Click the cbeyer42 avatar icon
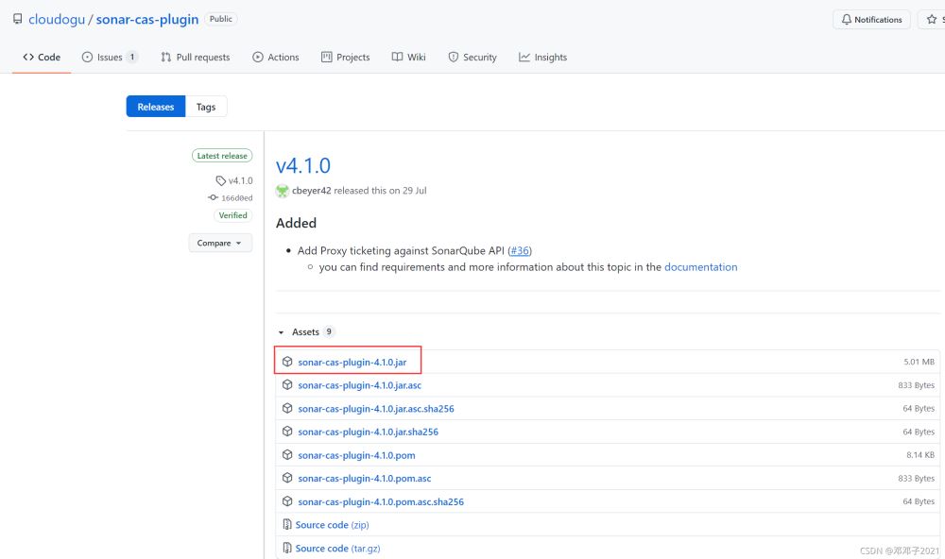 [283, 191]
